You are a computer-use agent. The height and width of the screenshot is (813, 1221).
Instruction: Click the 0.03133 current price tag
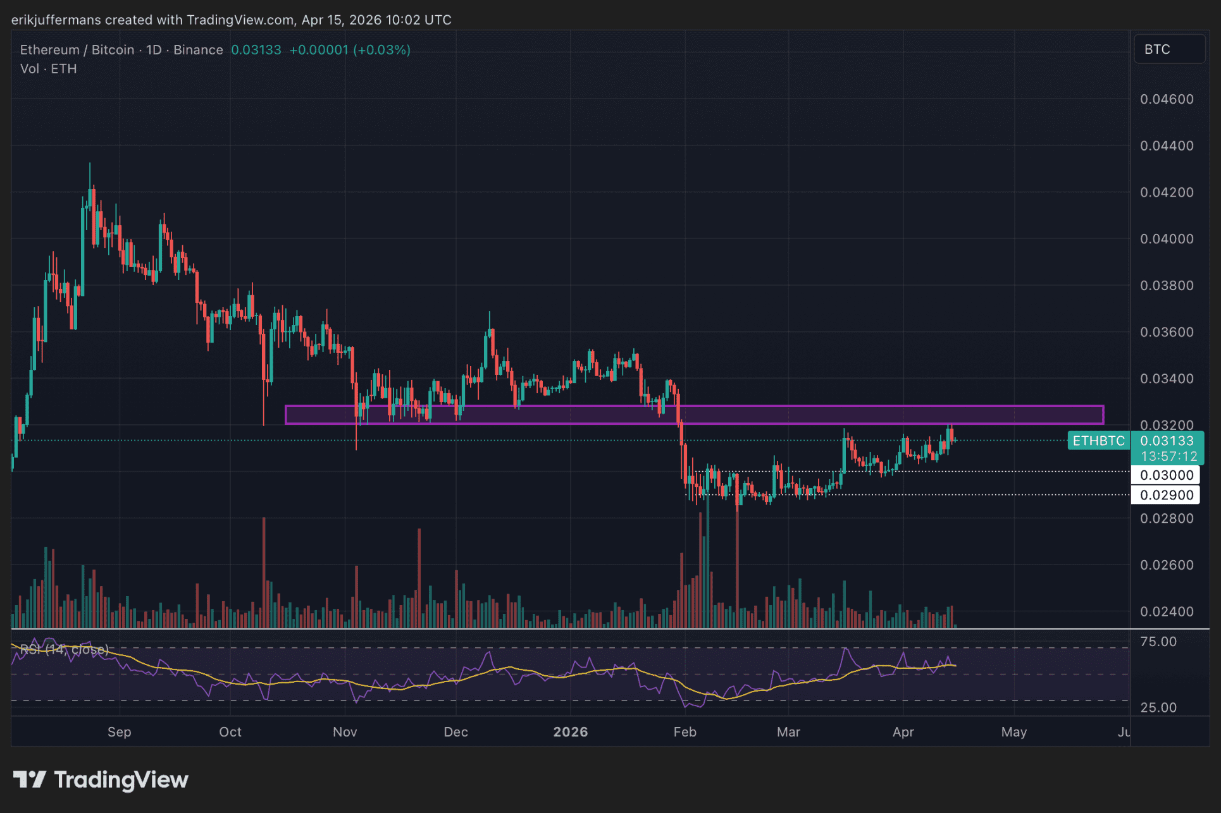1166,441
